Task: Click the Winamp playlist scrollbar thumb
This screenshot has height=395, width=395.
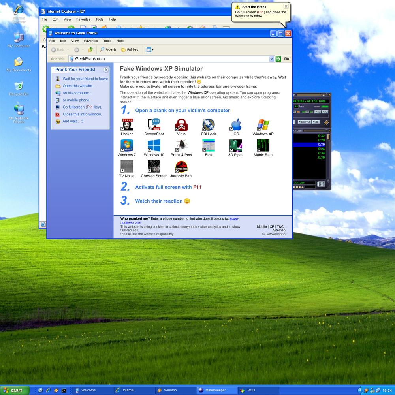Action: 328,137
